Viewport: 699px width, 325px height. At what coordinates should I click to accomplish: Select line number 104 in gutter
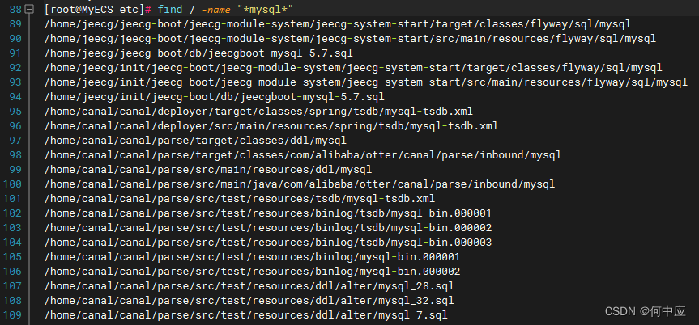pos(12,243)
